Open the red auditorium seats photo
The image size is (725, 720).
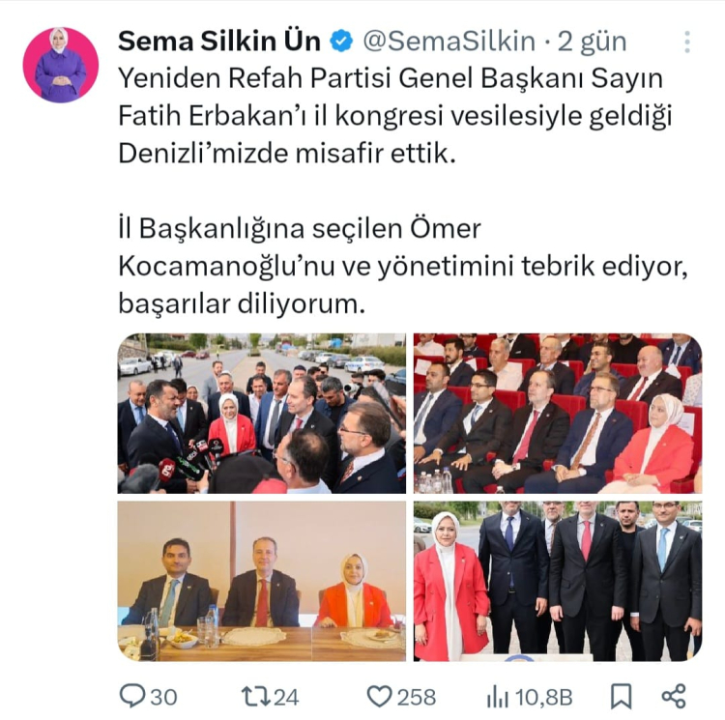(x=558, y=413)
